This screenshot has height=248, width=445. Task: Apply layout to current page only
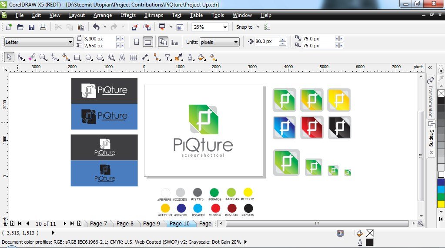tap(174, 42)
